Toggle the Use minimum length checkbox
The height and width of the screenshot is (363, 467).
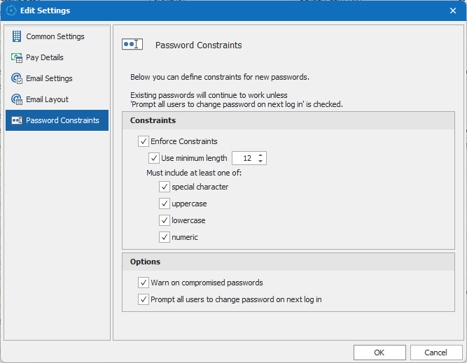pos(155,158)
